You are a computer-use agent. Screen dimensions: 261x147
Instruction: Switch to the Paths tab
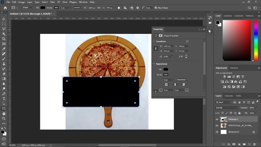[239, 96]
